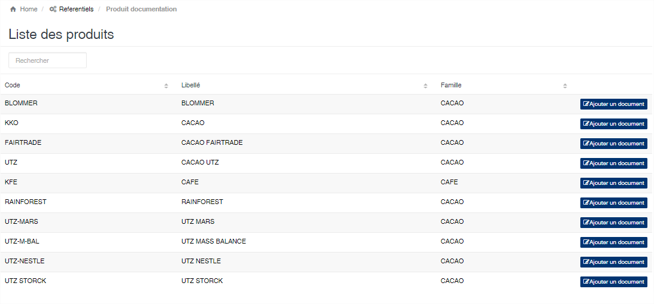Add a document to UTZ NESTLE

pyautogui.click(x=613, y=262)
